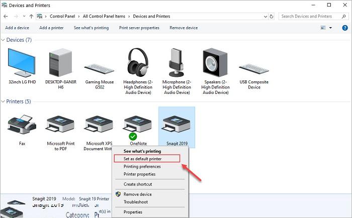Select the Speakers audio device icon
The image size is (352, 218).
[215, 63]
